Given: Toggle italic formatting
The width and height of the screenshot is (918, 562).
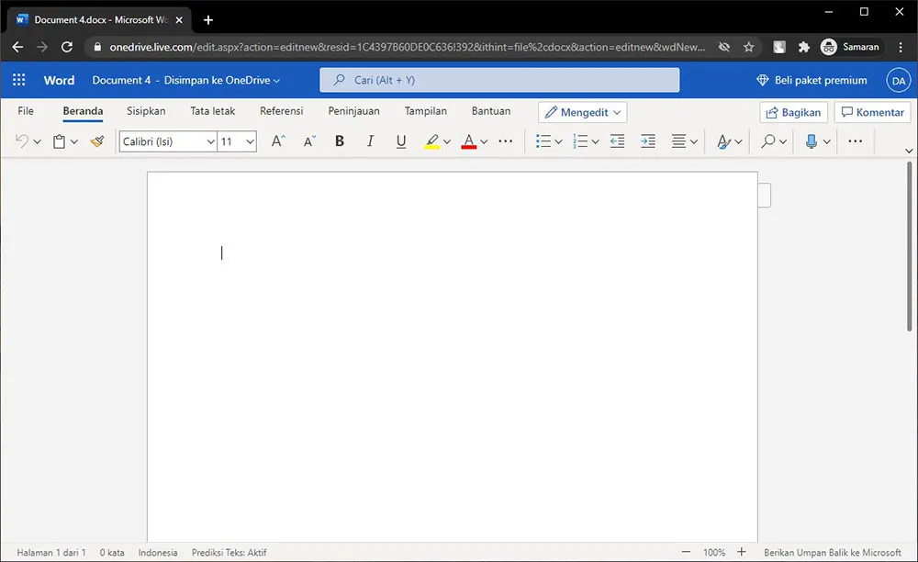Looking at the screenshot, I should [x=370, y=141].
